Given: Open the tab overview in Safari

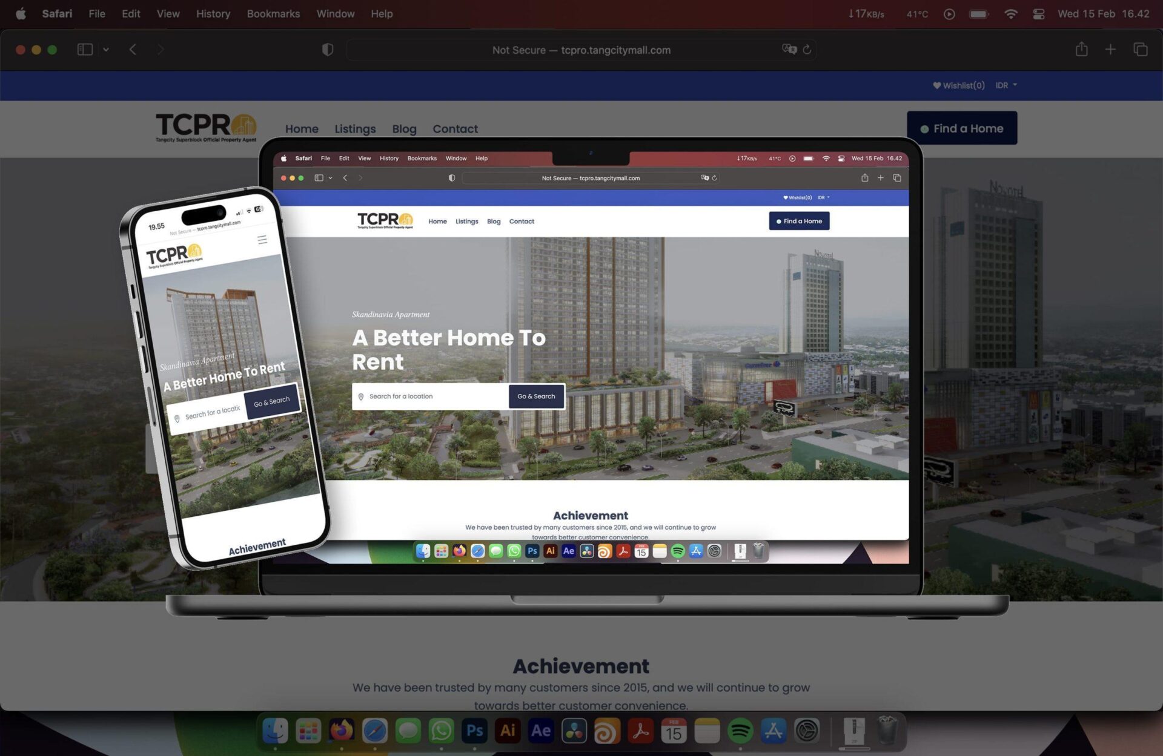Looking at the screenshot, I should click(1141, 50).
